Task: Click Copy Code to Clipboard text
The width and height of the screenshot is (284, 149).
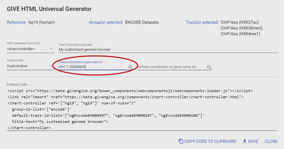Action: 210,142
